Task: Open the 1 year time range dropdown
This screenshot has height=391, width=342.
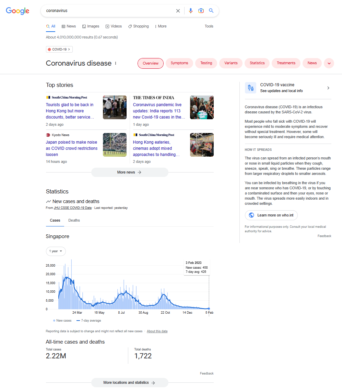Action: point(56,251)
